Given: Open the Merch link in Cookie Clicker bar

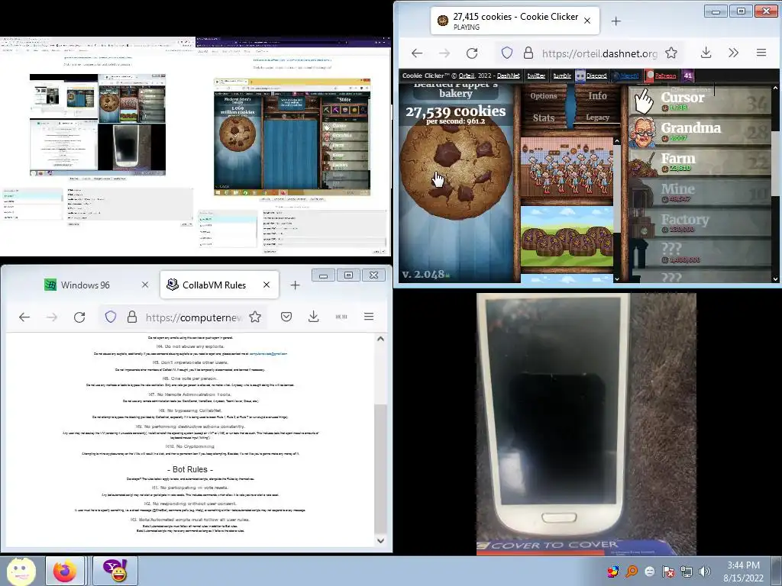Looking at the screenshot, I should tap(625, 76).
